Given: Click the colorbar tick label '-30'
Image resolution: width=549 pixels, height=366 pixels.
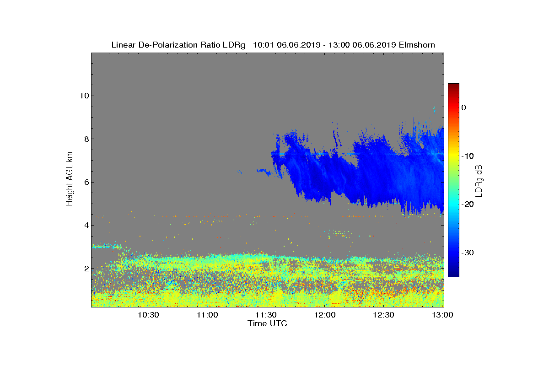Looking at the screenshot, I should [x=468, y=253].
